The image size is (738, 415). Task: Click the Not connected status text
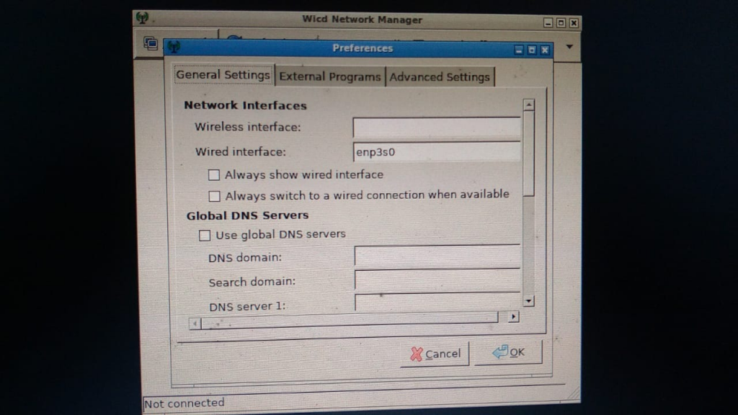(184, 403)
